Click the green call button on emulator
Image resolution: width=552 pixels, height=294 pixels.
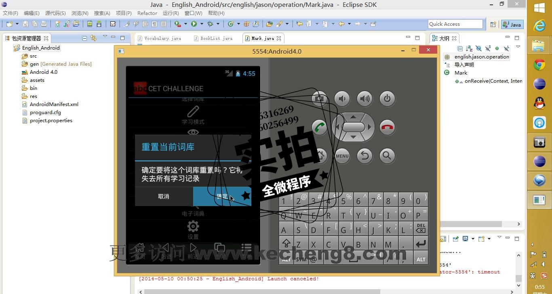(320, 127)
